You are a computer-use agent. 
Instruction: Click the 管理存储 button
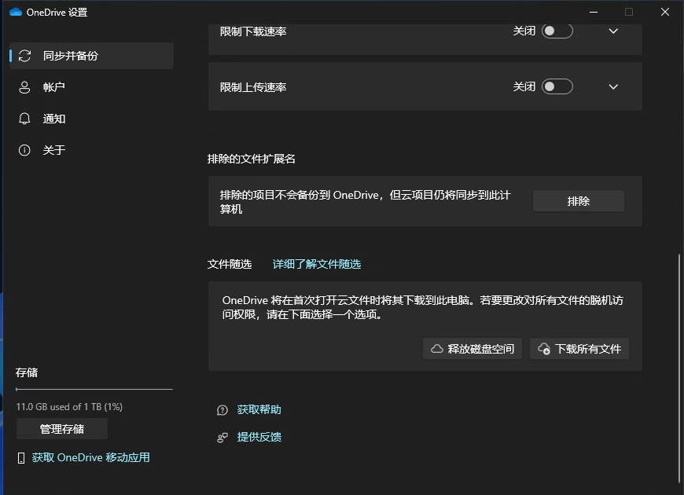click(62, 429)
